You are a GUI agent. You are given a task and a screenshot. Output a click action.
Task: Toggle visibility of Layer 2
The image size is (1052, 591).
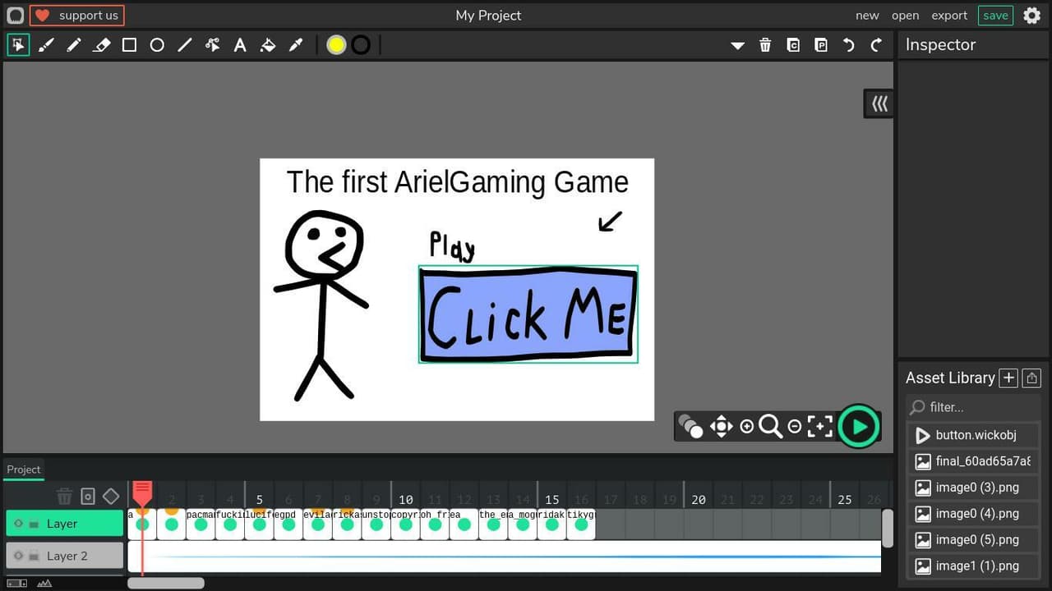[19, 556]
